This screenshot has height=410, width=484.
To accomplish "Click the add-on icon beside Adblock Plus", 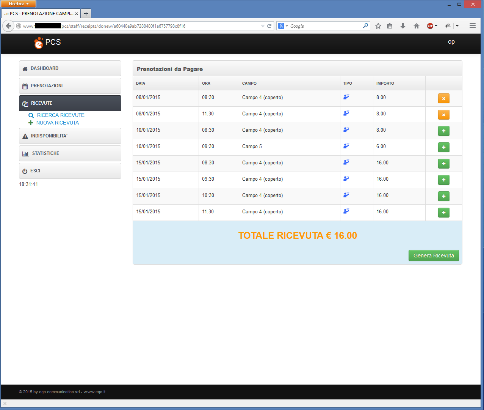I will pyautogui.click(x=448, y=26).
